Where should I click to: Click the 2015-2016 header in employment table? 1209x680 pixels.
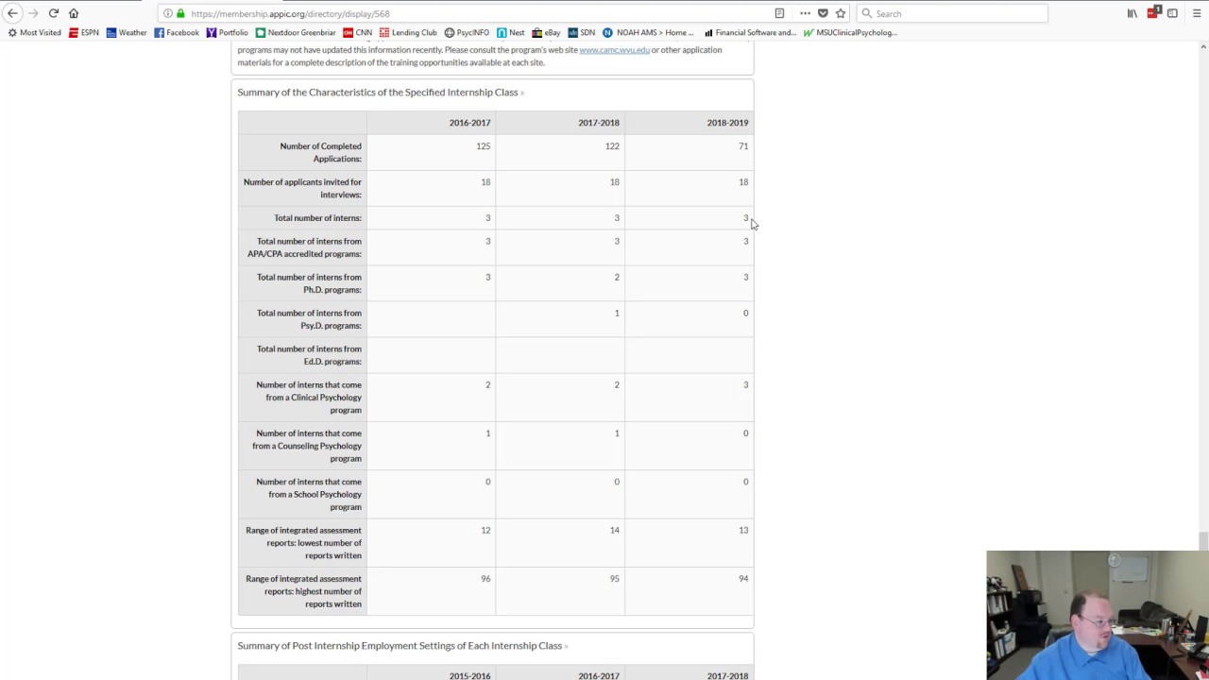(469, 675)
